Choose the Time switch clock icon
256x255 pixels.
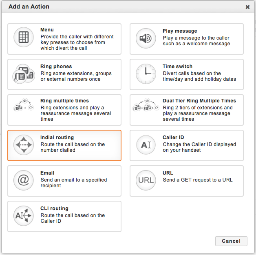coord(146,74)
